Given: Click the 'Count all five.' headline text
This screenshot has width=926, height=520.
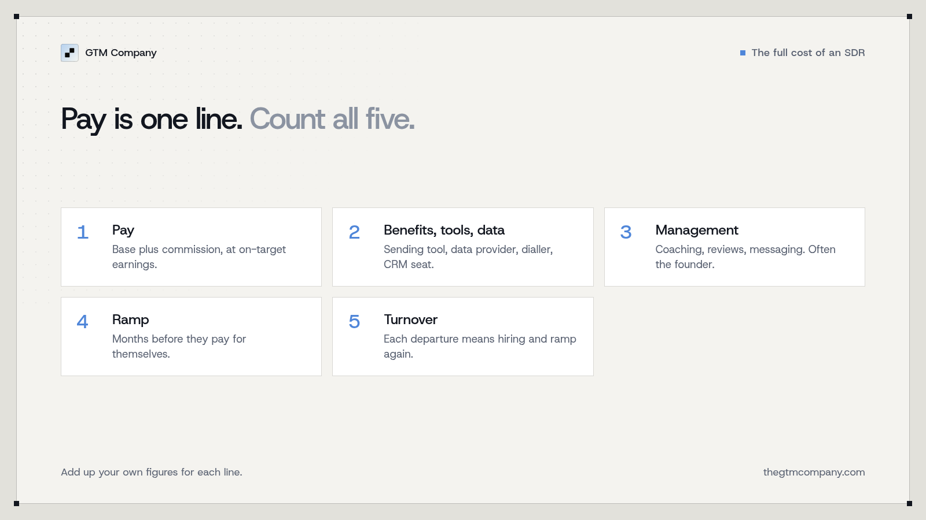Looking at the screenshot, I should [332, 119].
